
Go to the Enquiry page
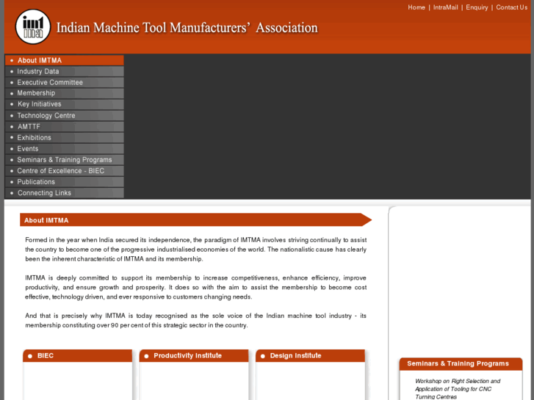click(477, 7)
